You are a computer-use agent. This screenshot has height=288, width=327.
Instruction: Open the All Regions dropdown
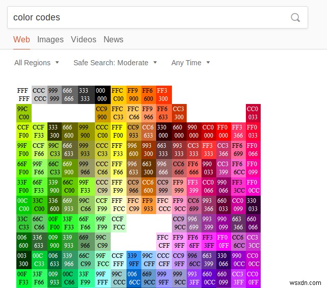[37, 63]
